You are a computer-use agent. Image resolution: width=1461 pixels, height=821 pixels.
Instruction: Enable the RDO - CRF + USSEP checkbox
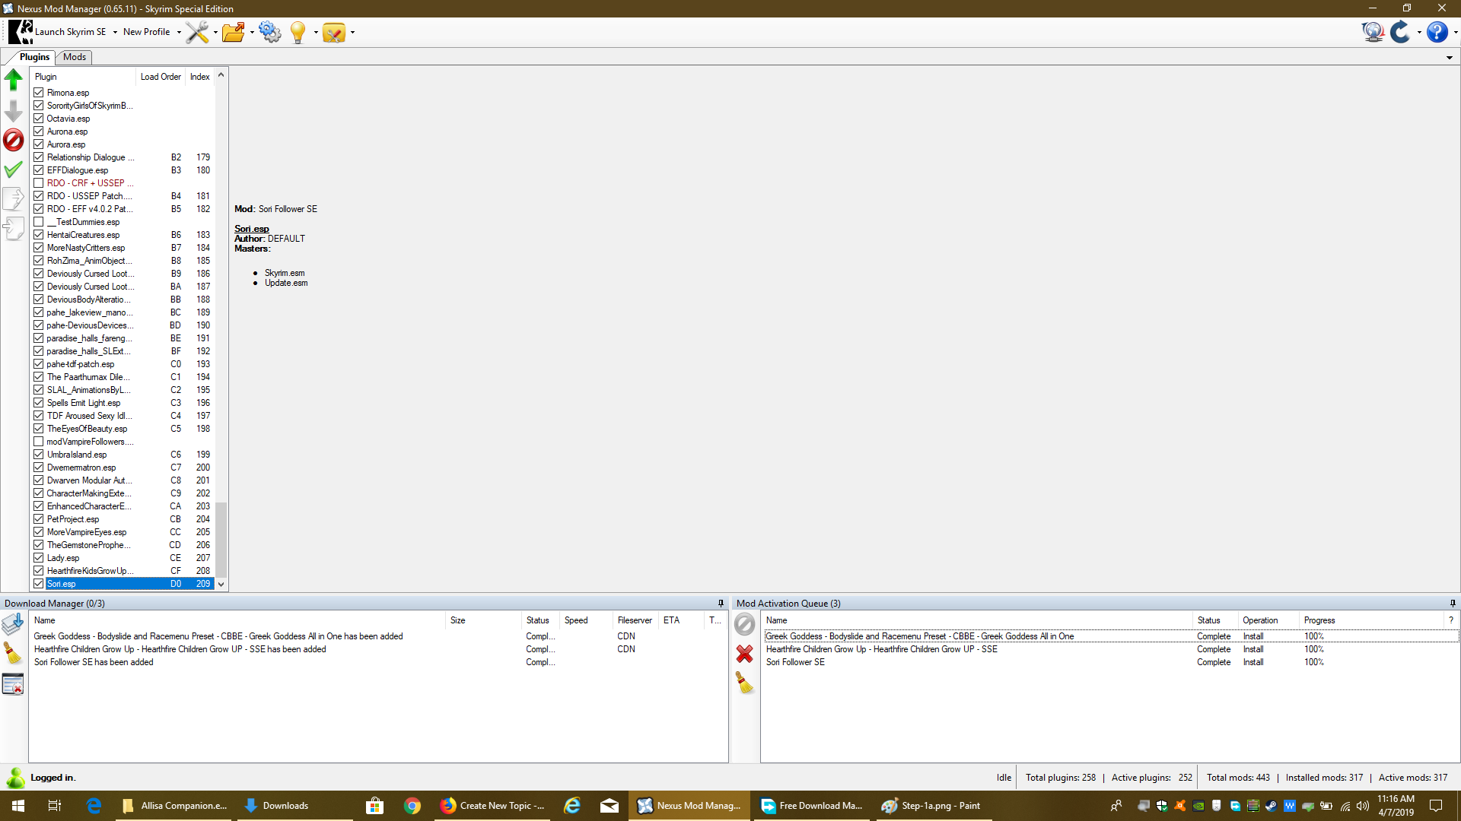click(39, 183)
